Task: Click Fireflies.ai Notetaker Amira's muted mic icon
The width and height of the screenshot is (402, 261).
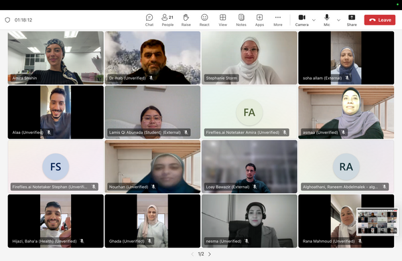Action: (x=285, y=133)
